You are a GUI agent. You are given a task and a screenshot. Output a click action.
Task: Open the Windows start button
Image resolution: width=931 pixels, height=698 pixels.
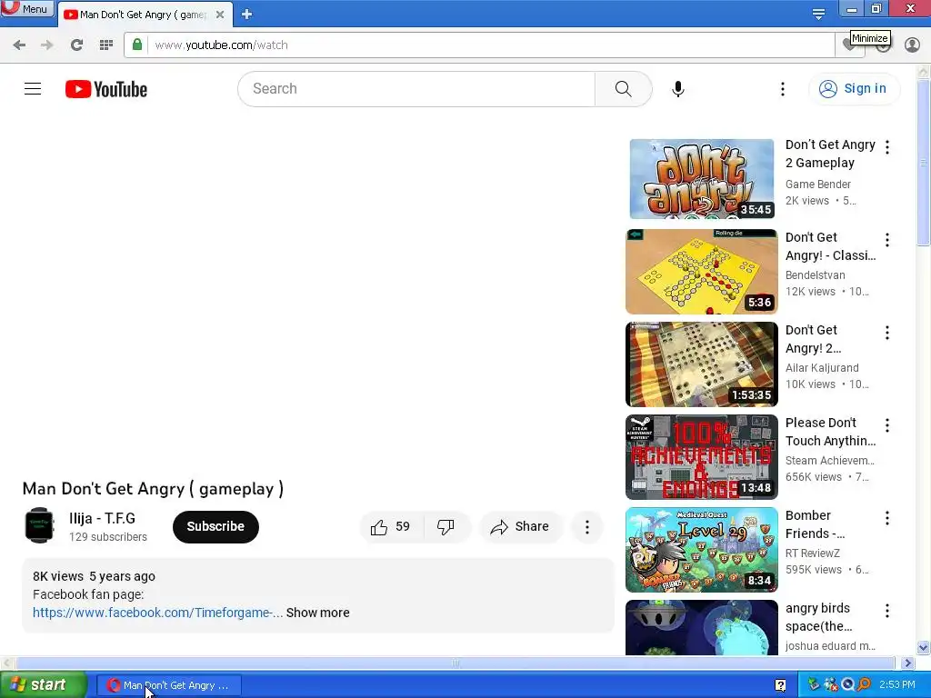click(44, 685)
